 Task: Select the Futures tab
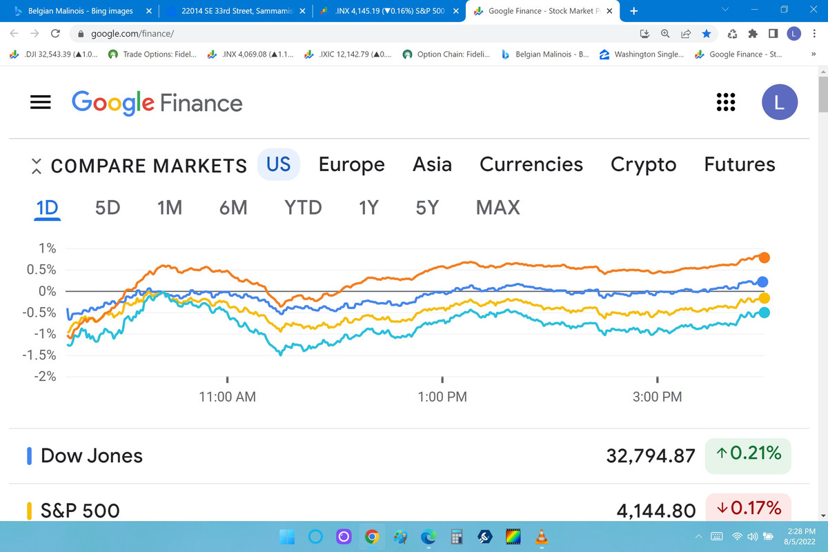click(740, 164)
